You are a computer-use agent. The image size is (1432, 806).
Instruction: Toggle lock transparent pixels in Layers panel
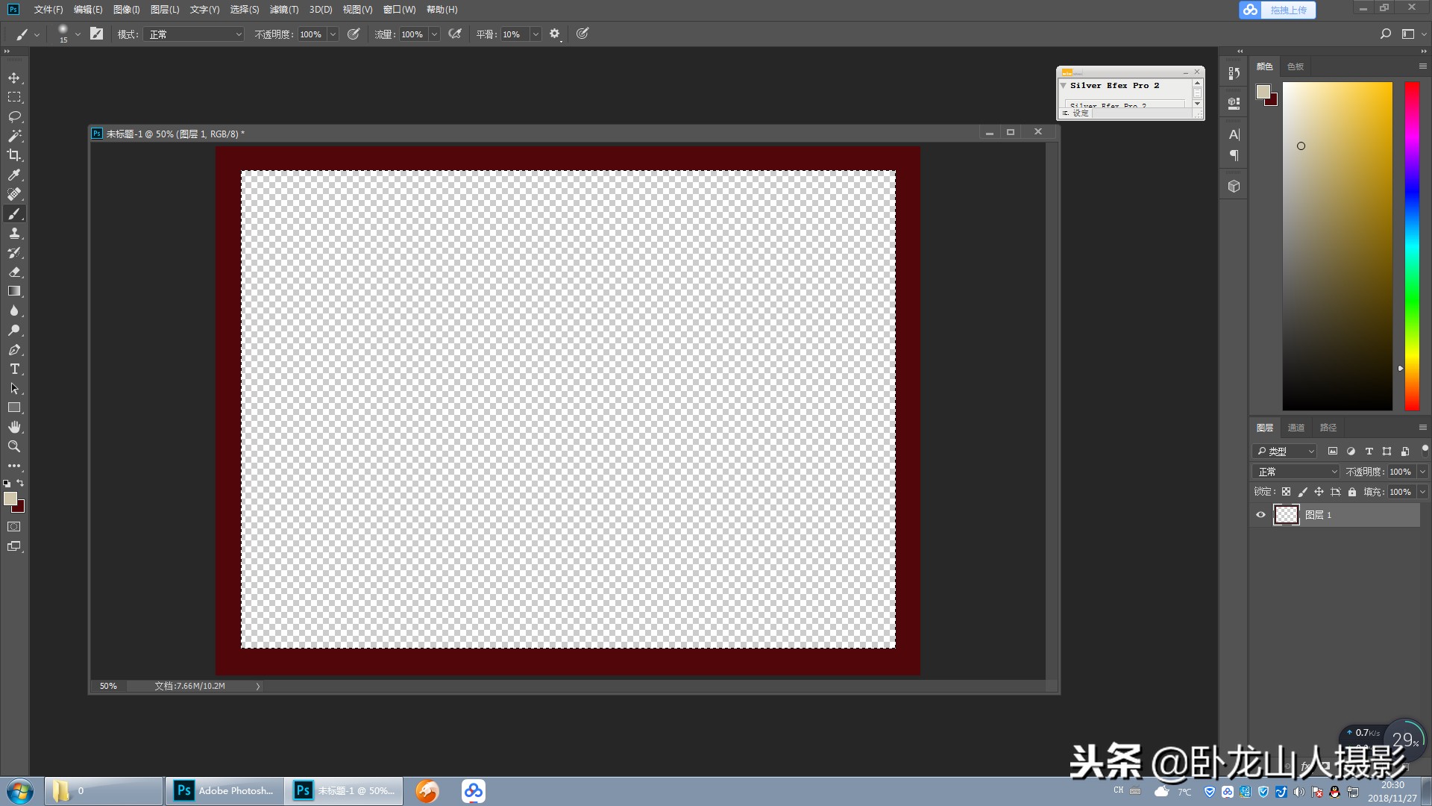1286,492
